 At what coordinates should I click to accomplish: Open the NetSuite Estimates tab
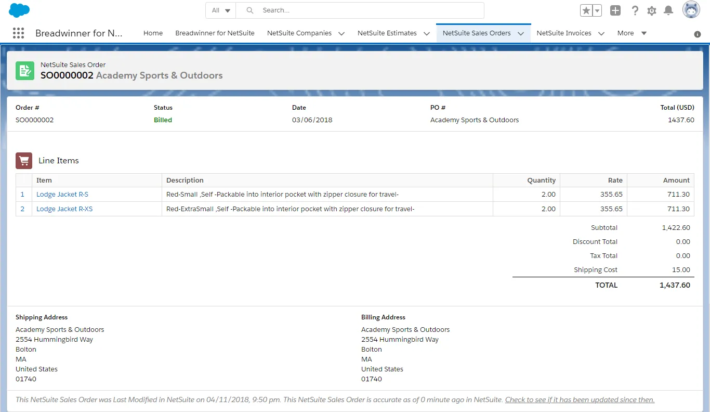click(387, 33)
